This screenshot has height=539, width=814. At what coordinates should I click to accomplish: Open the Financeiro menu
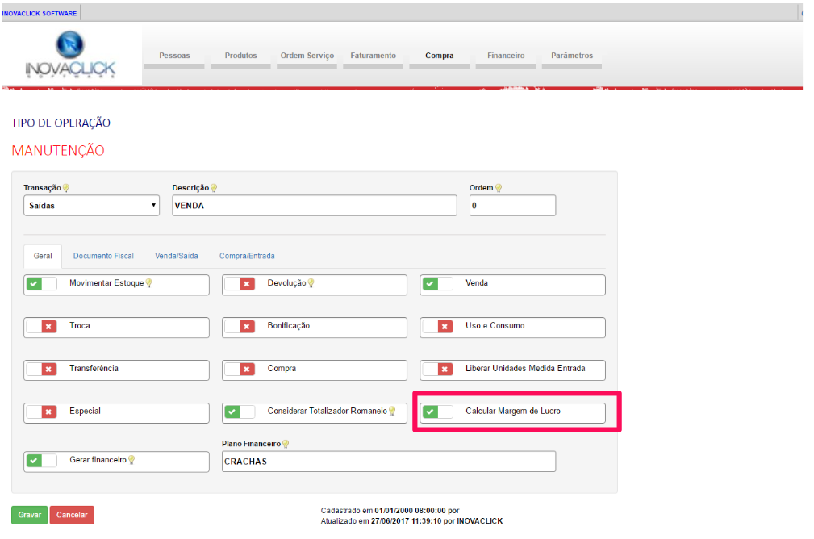(506, 56)
